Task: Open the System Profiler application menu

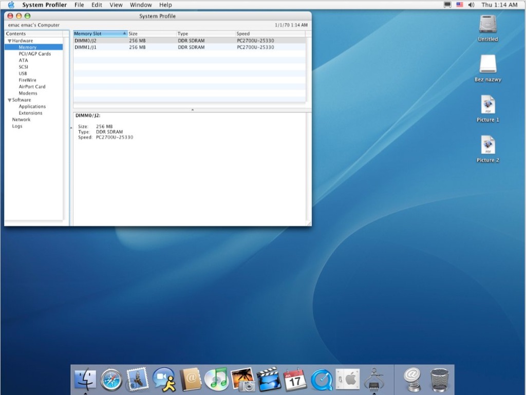Action: tap(45, 5)
